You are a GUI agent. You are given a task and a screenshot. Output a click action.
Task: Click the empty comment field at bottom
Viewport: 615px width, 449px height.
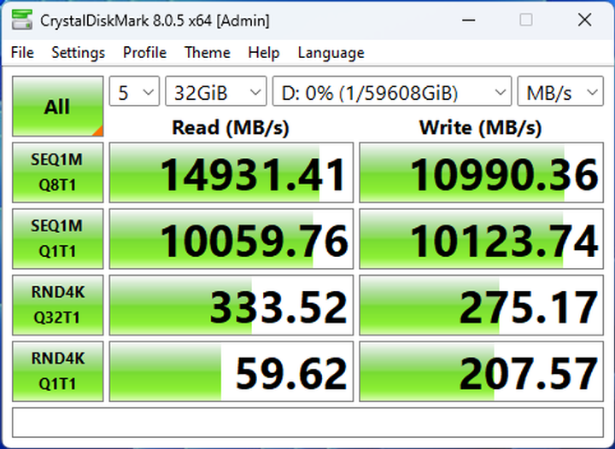[307, 423]
